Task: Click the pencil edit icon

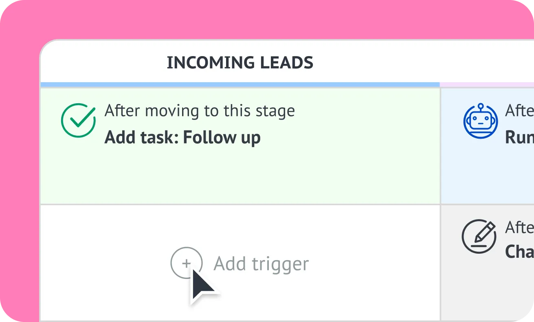Action: pos(479,236)
